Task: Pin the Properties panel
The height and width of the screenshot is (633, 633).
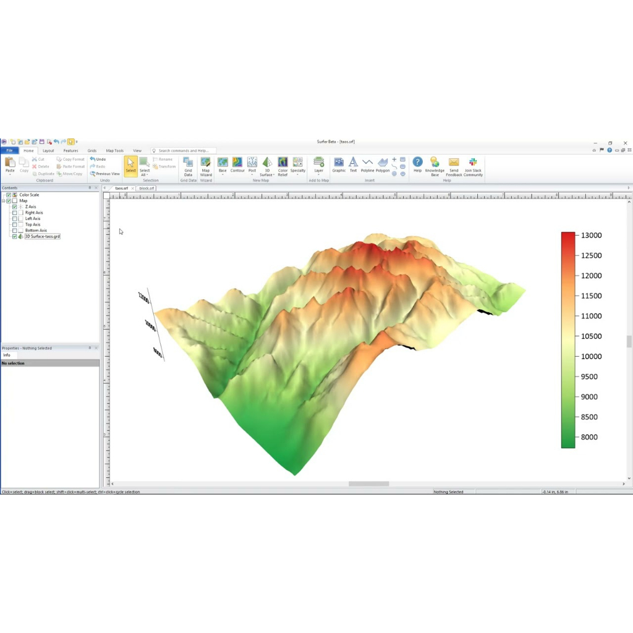Action: [90, 348]
